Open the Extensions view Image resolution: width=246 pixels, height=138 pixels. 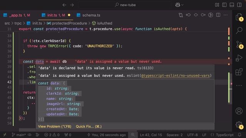tap(239, 72)
